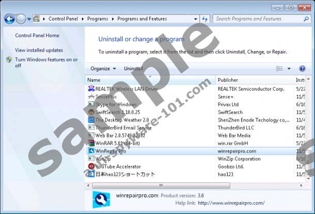Open the Organize dropdown menu
The image size is (315, 214).
pos(103,69)
